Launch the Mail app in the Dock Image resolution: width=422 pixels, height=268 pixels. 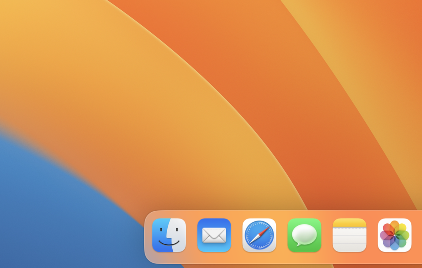[214, 235]
